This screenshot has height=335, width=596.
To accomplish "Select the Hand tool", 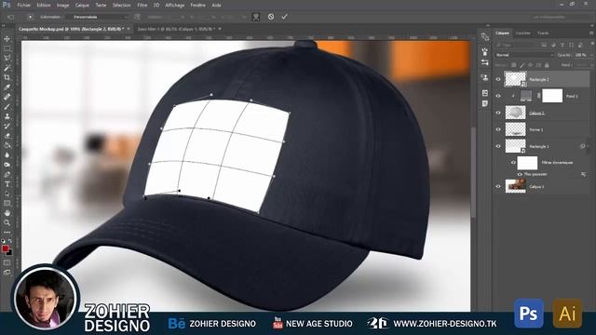I will click(7, 213).
